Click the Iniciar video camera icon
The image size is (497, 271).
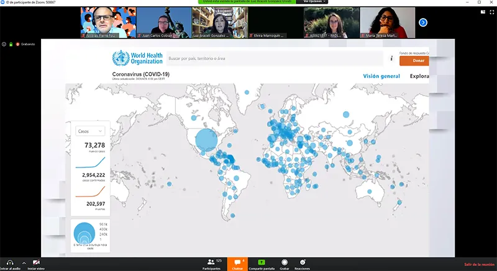point(36,262)
